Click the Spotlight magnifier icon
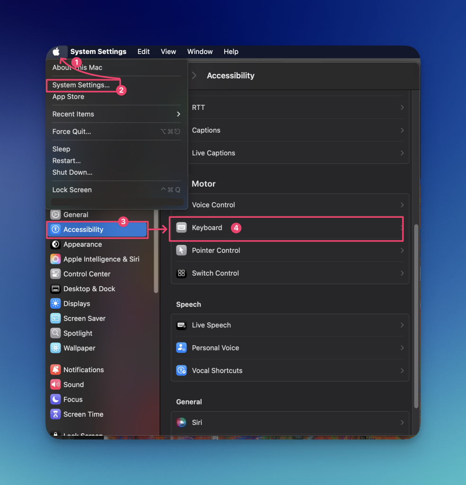Image resolution: width=466 pixels, height=485 pixels. tap(56, 333)
